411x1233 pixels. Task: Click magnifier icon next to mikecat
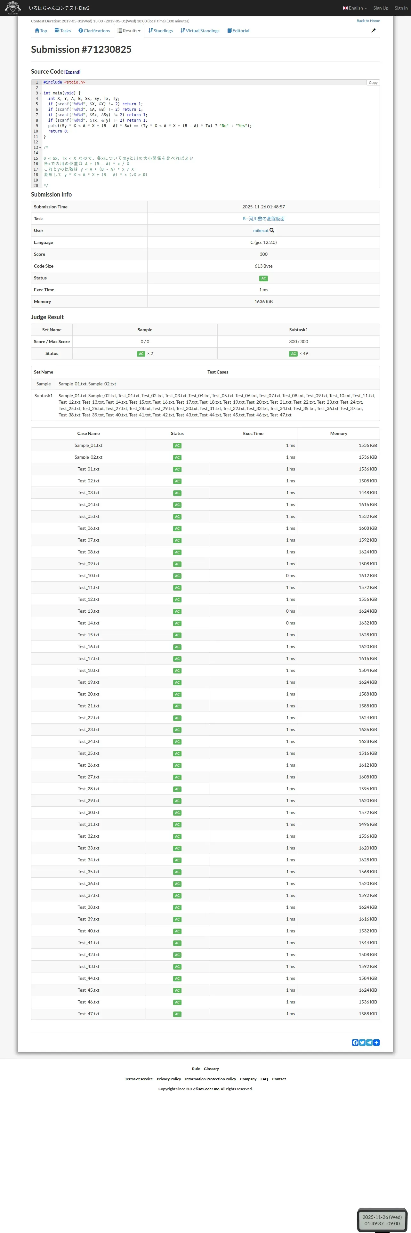[272, 230]
